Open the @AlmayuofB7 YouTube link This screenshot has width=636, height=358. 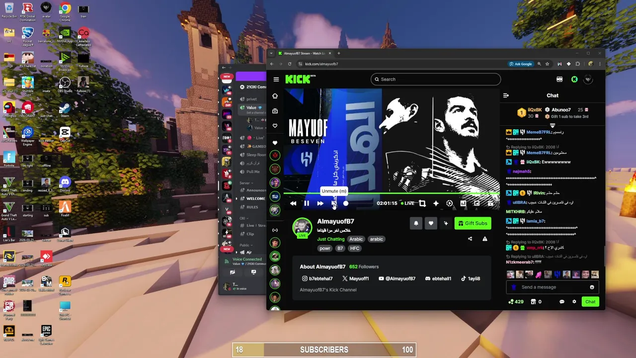[397, 278]
